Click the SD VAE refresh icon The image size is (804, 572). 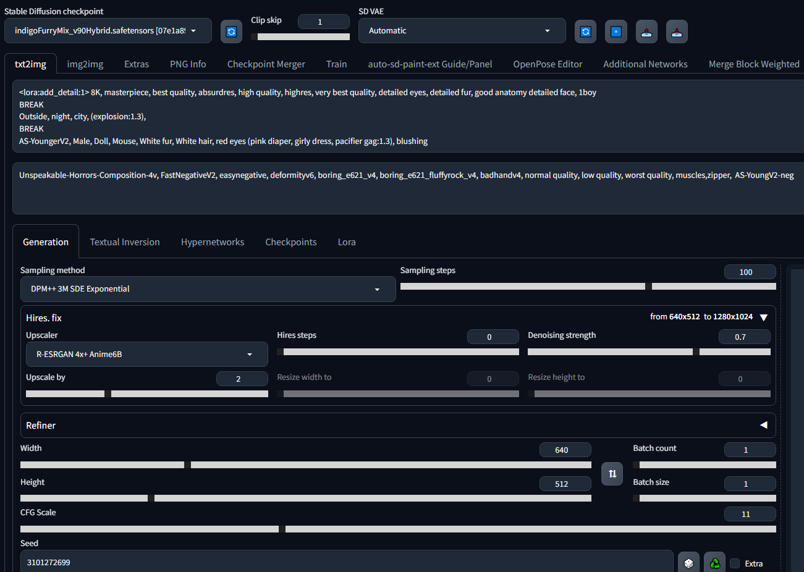[x=585, y=32]
